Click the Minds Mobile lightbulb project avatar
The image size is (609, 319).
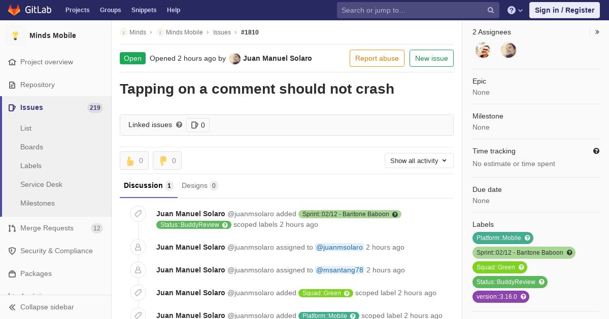(x=15, y=35)
